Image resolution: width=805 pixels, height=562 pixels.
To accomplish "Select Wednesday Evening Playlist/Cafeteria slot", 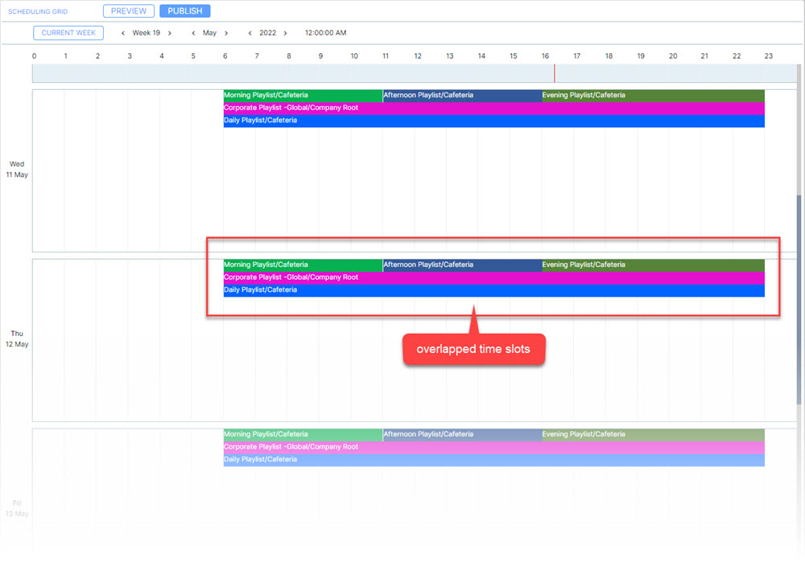I will point(653,96).
